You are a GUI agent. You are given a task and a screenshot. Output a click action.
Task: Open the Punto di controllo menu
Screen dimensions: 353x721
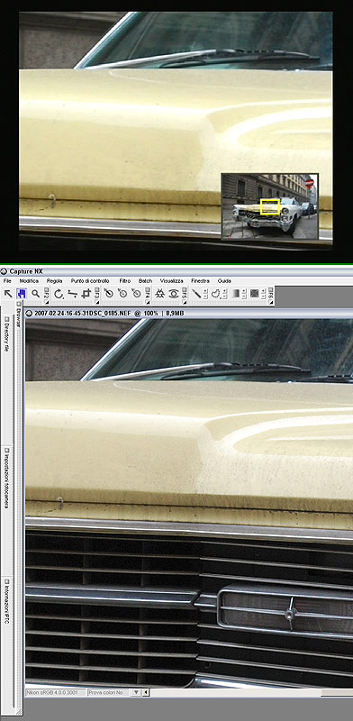pos(90,280)
